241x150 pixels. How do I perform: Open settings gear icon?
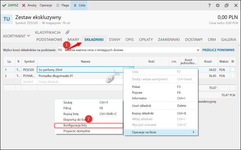coord(217,5)
